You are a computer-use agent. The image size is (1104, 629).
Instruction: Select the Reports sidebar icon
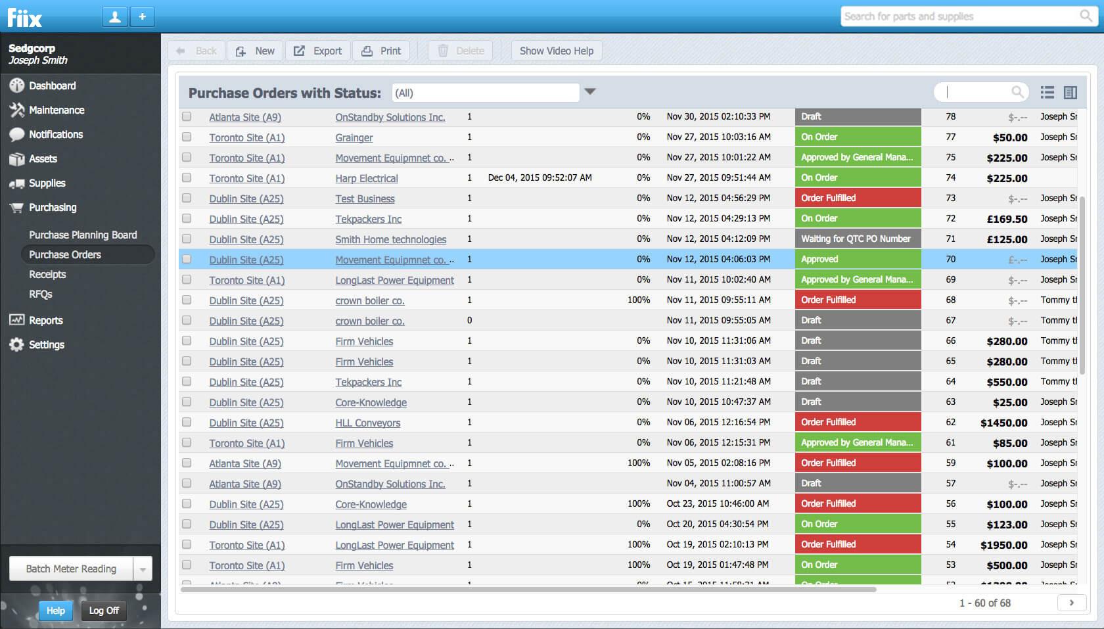point(16,320)
